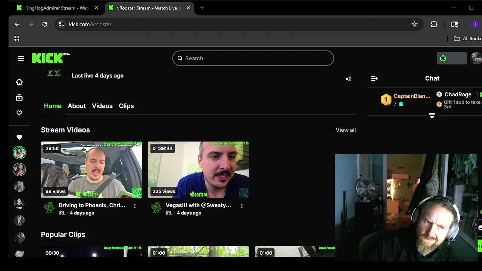This screenshot has width=482, height=271.
Task: View site information icon in address bar
Action: [x=61, y=24]
